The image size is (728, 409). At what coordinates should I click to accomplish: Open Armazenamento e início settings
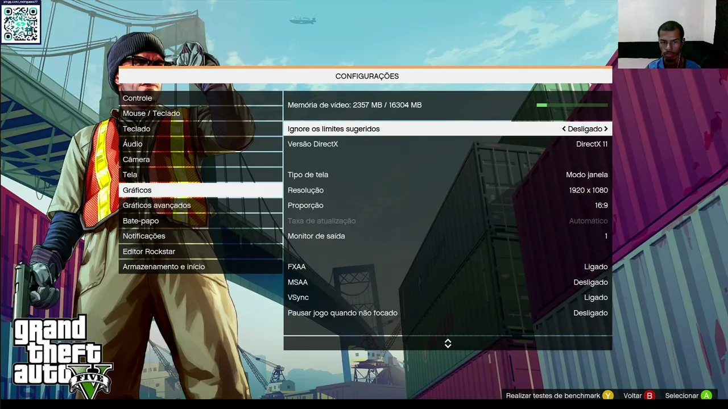tap(201, 267)
